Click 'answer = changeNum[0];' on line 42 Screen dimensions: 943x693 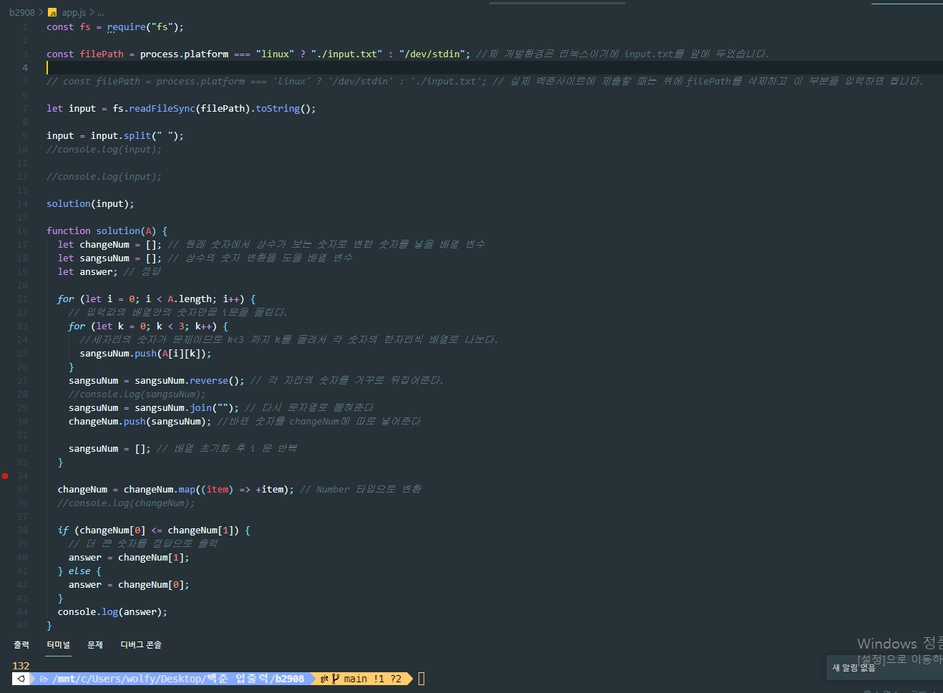[129, 585]
